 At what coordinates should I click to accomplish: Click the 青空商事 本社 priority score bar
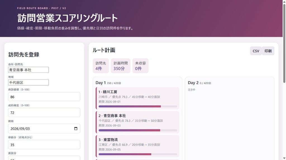(138, 130)
